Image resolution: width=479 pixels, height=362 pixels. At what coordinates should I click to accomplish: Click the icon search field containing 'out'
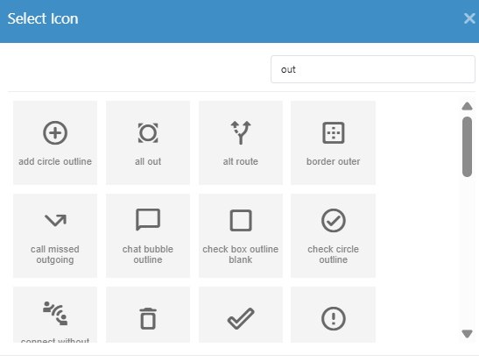click(x=373, y=69)
